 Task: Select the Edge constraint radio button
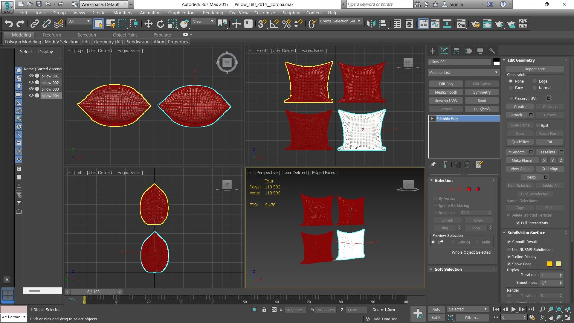(535, 81)
